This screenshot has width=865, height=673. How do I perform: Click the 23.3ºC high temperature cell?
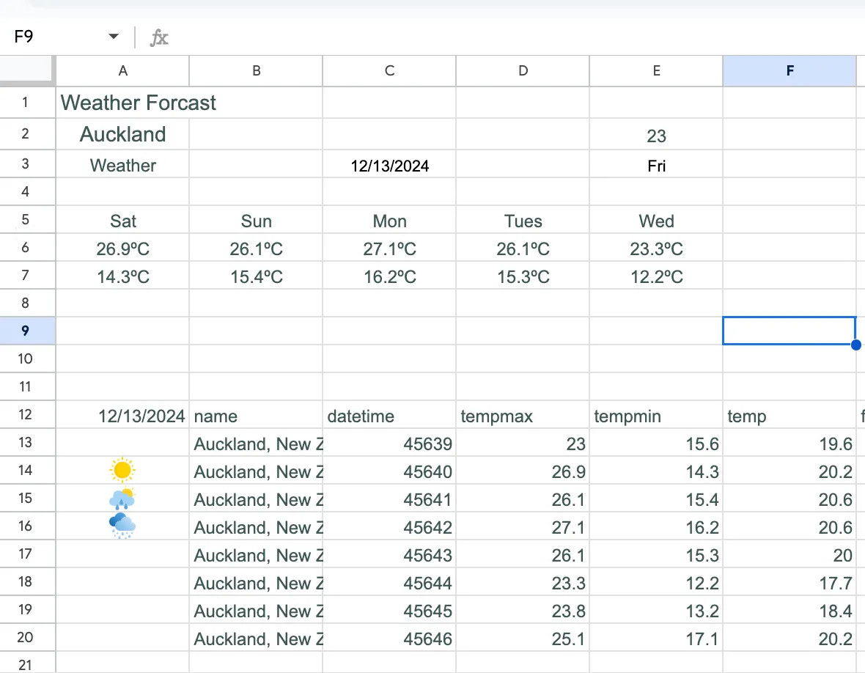657,248
